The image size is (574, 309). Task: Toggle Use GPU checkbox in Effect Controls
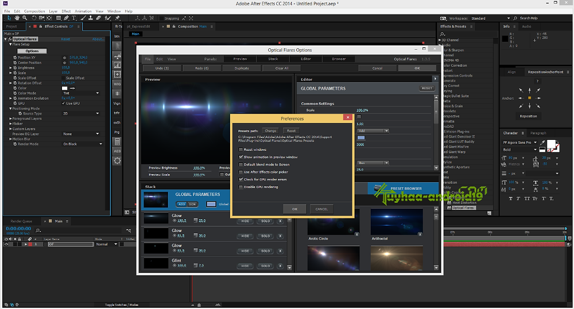pyautogui.click(x=64, y=104)
